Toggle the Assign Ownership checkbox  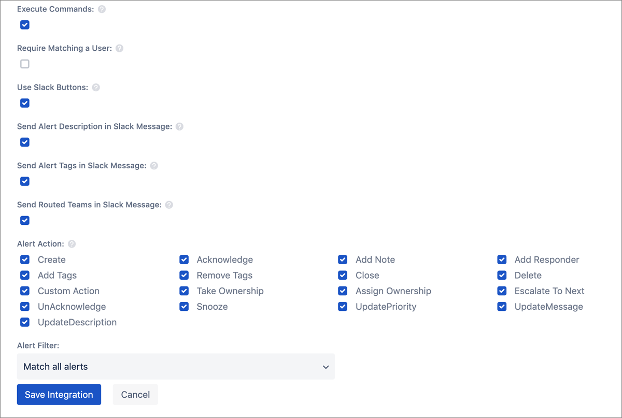343,291
